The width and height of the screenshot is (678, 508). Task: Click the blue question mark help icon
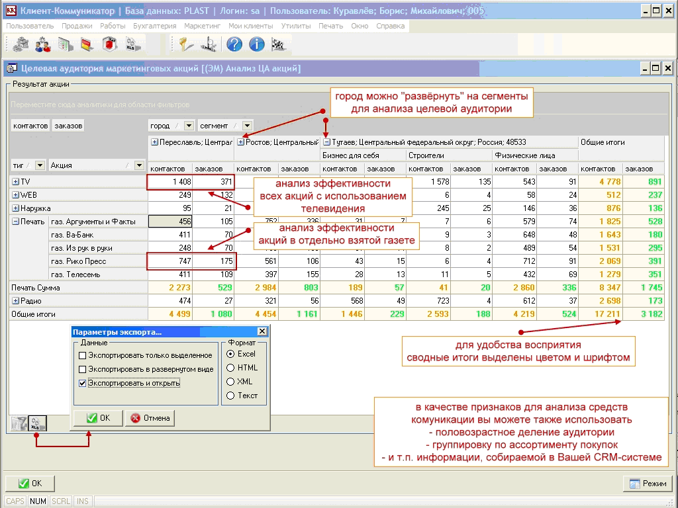point(234,44)
